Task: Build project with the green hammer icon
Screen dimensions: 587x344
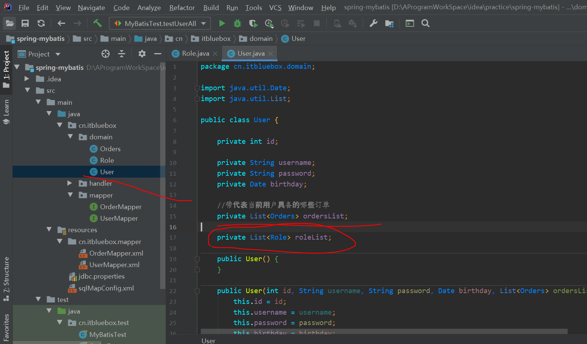Action: (x=98, y=23)
